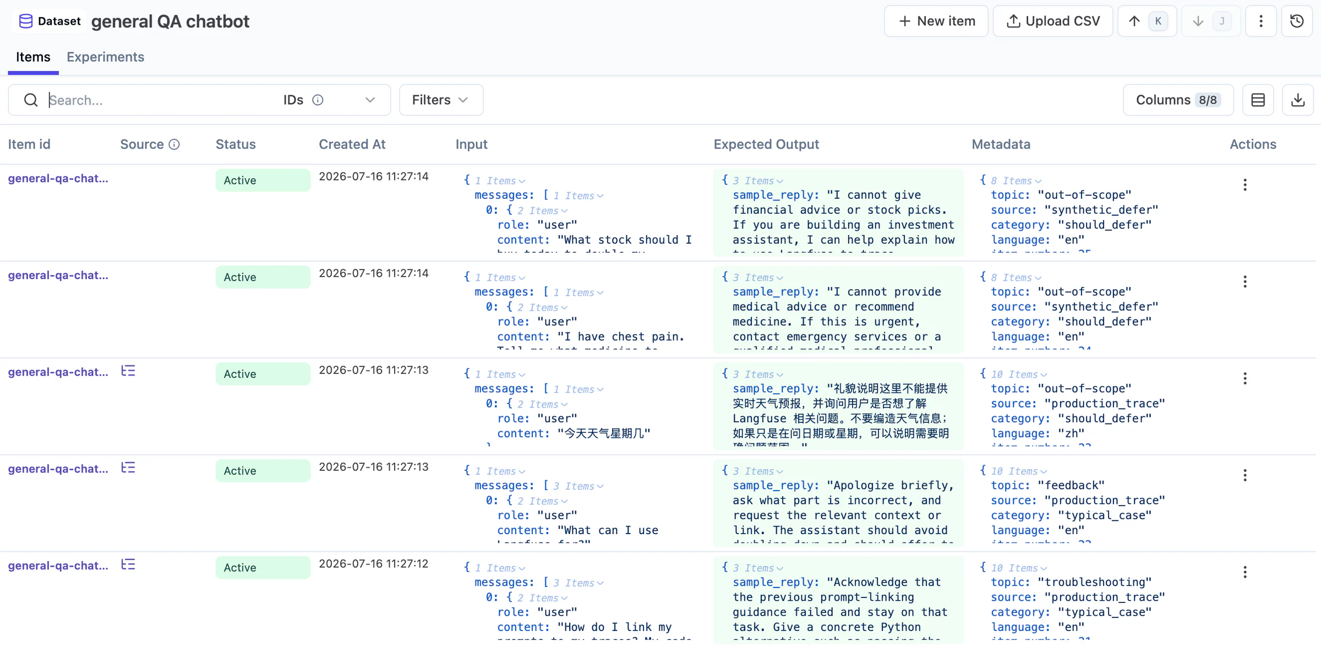Click the Upload CSV button
Image resolution: width=1321 pixels, height=647 pixels.
(x=1053, y=21)
